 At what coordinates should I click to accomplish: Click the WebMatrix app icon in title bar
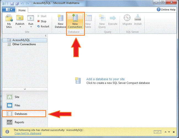coord(4,4)
